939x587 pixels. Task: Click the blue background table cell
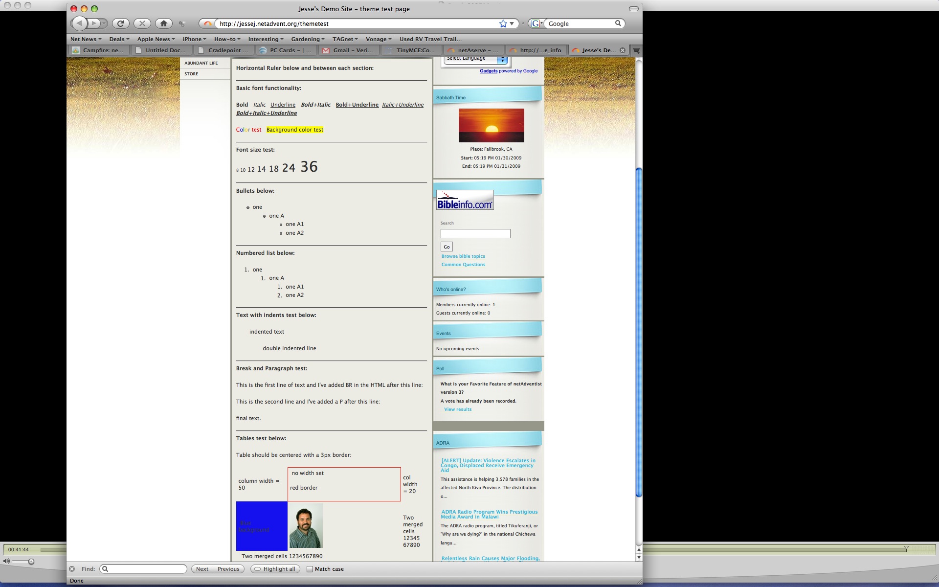click(x=262, y=526)
